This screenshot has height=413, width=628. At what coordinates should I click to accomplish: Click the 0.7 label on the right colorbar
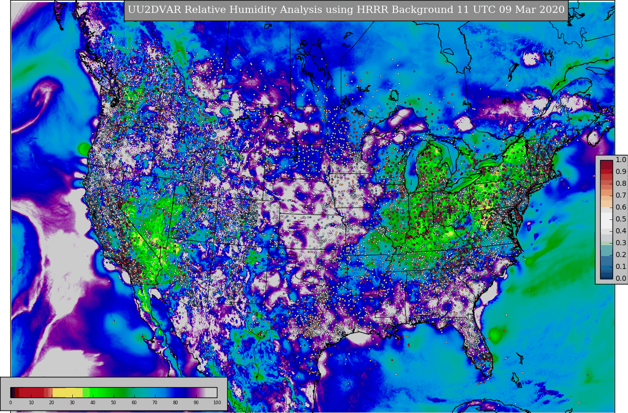[x=621, y=196]
